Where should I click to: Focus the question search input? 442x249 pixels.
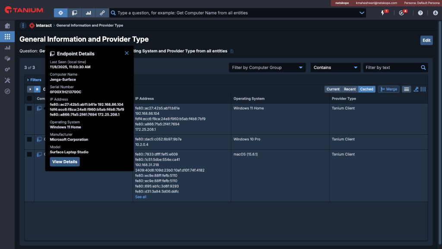point(237,13)
